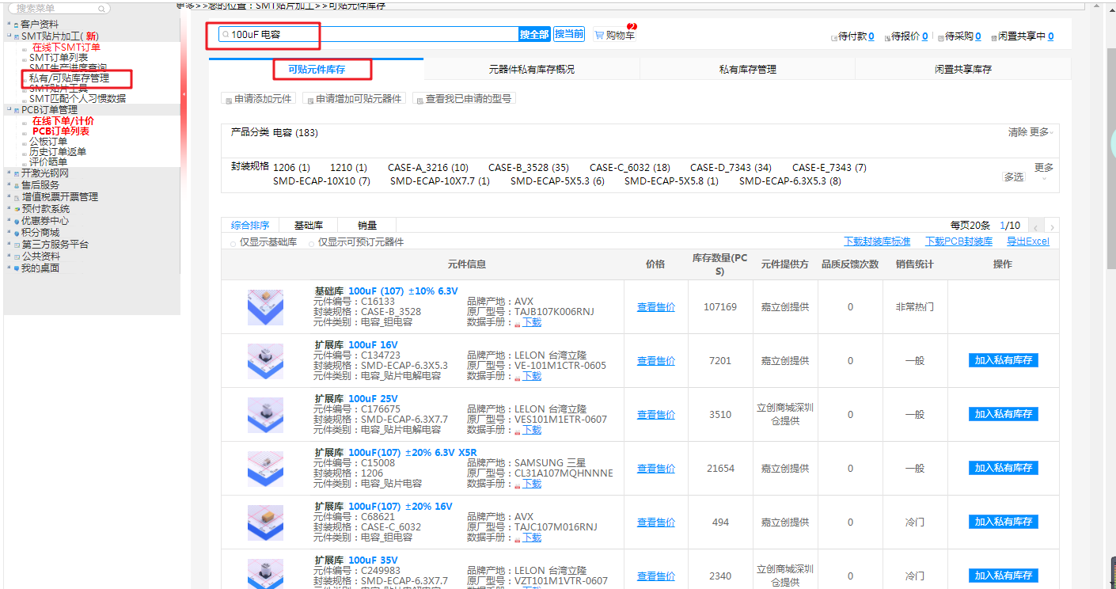
Task: Click the 闲置共享中 status icon
Action: pyautogui.click(x=993, y=37)
